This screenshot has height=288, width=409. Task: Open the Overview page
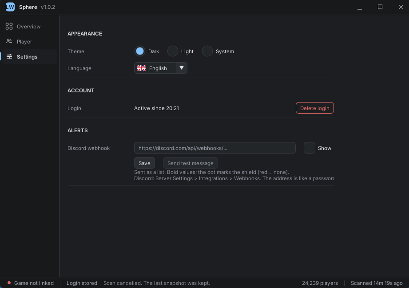(29, 26)
